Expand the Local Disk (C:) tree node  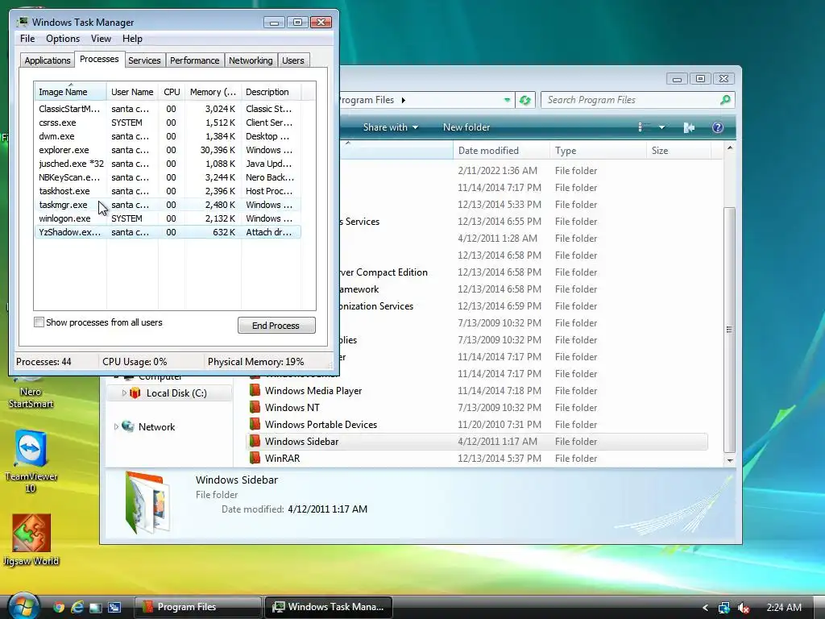123,393
